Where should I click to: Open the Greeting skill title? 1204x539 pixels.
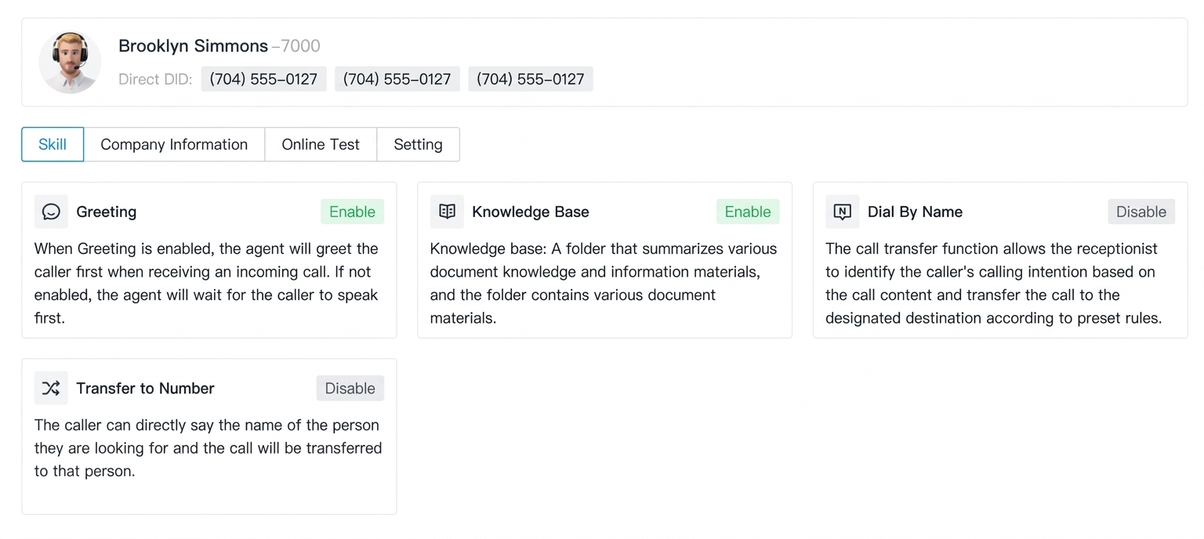coord(107,212)
